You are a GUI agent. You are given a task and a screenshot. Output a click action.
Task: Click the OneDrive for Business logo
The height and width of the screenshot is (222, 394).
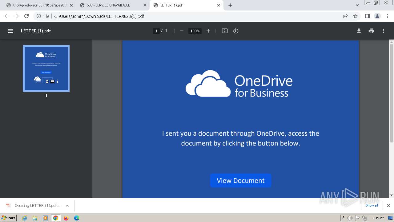239,84
